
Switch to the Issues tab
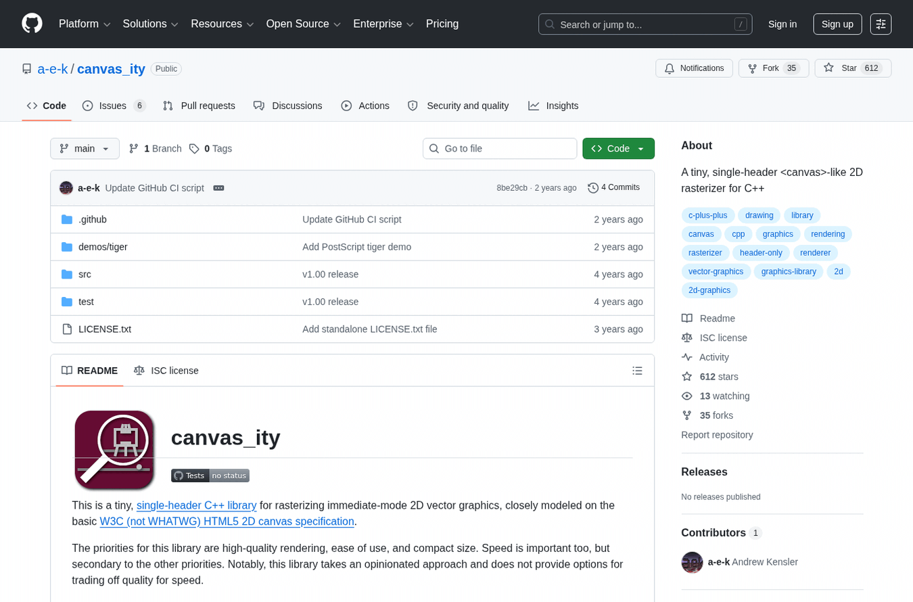coord(114,106)
